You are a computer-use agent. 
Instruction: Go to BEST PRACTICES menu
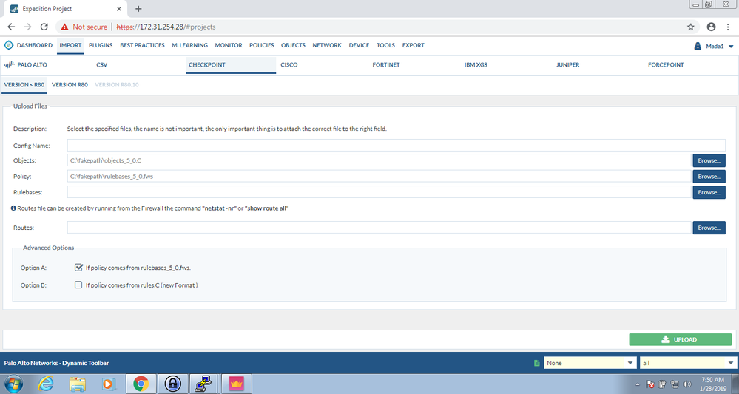(x=142, y=45)
